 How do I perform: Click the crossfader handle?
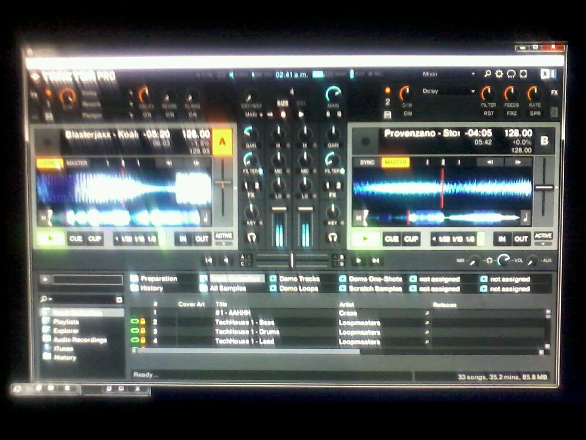[292, 260]
